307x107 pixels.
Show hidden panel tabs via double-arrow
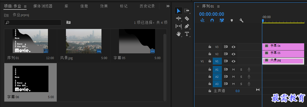168,6
